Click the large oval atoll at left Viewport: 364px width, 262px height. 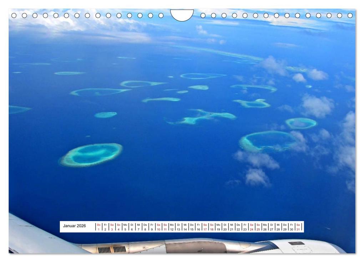click(x=91, y=155)
